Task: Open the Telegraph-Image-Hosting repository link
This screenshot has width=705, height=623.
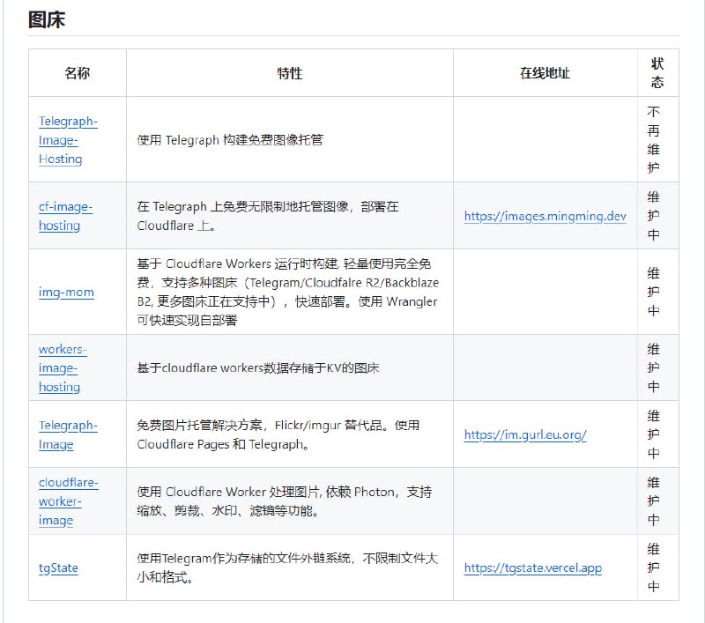Action: tap(70, 139)
